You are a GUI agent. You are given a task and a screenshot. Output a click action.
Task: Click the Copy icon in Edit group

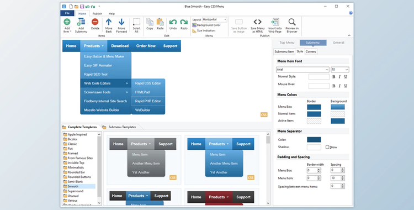point(150,22)
